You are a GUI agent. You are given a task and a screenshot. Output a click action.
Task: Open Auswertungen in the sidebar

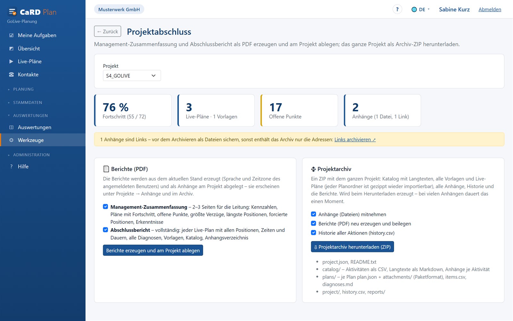pos(43,127)
